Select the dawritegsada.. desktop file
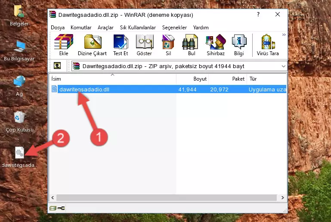 19,157
